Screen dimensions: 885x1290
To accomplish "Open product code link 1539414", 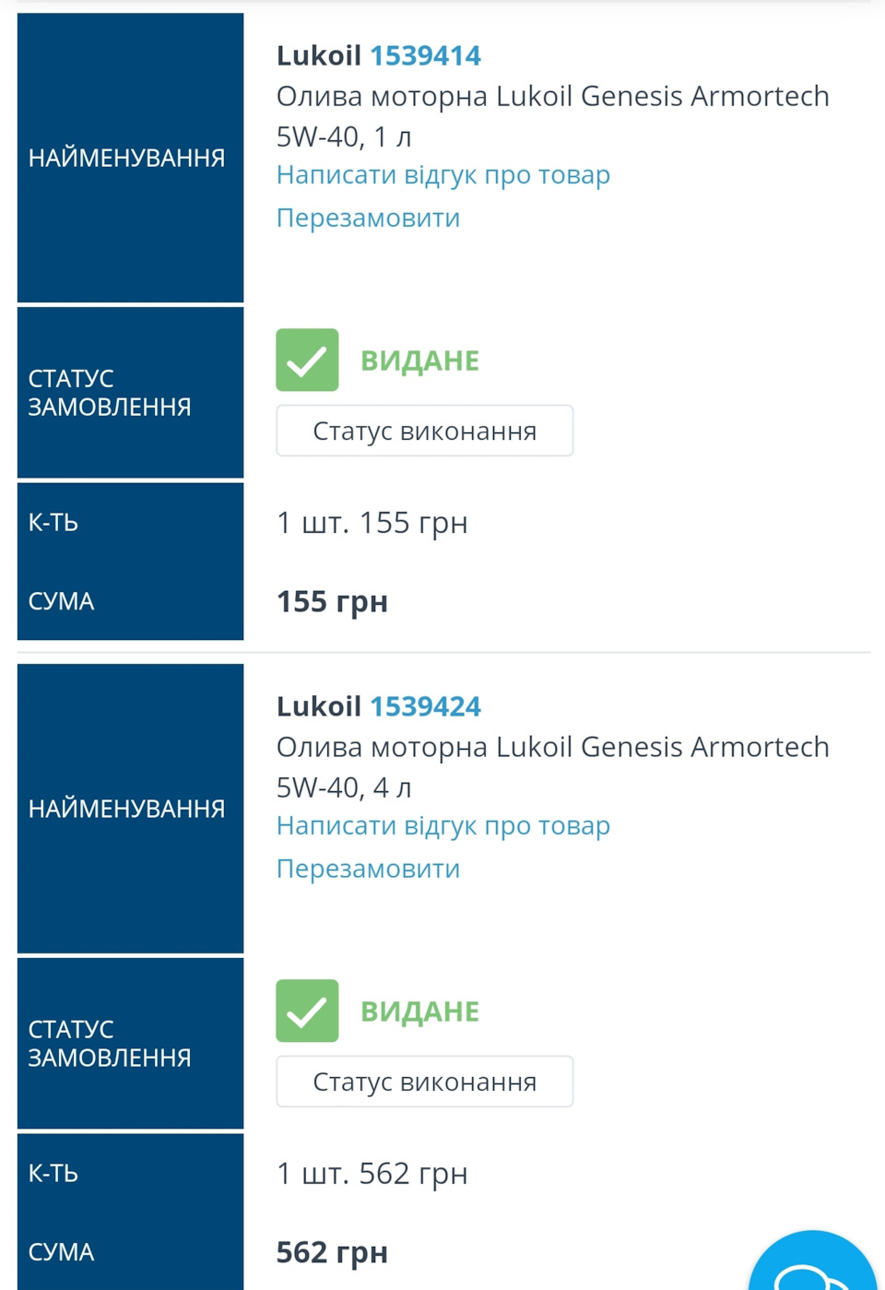I will click(x=425, y=56).
